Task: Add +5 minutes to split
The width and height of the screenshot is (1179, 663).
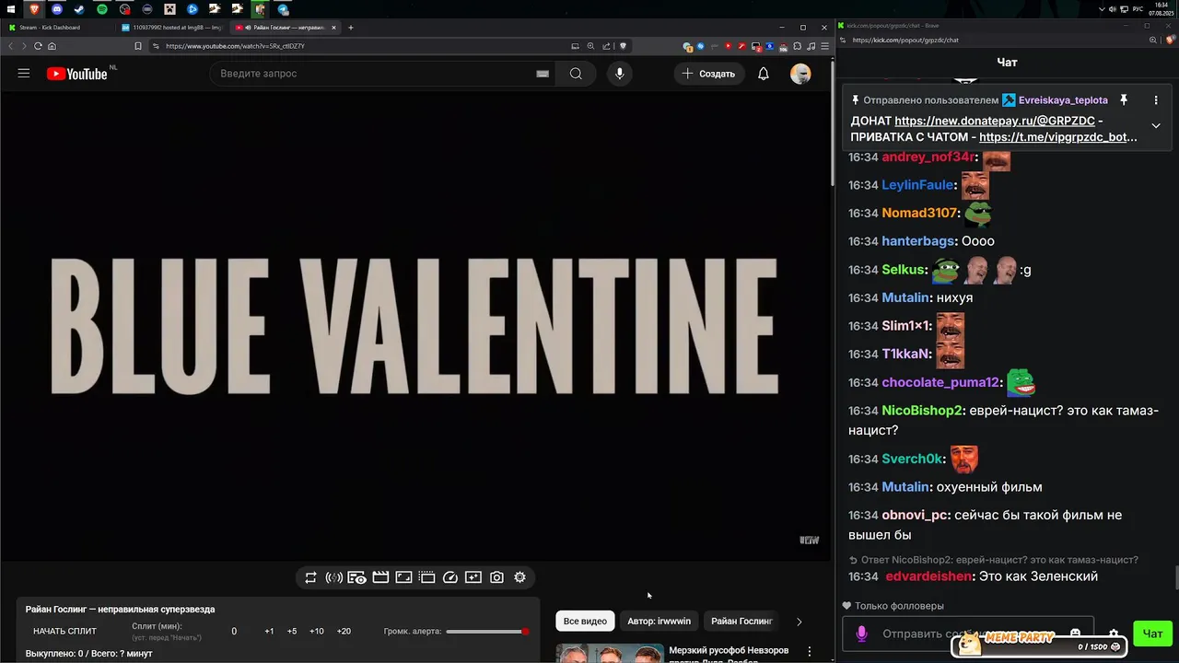Action: click(292, 631)
